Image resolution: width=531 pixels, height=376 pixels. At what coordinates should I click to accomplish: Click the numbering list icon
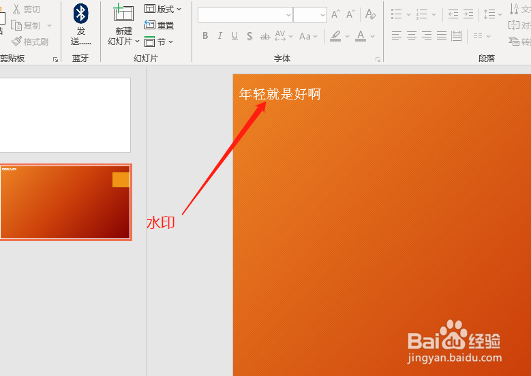[x=422, y=14]
